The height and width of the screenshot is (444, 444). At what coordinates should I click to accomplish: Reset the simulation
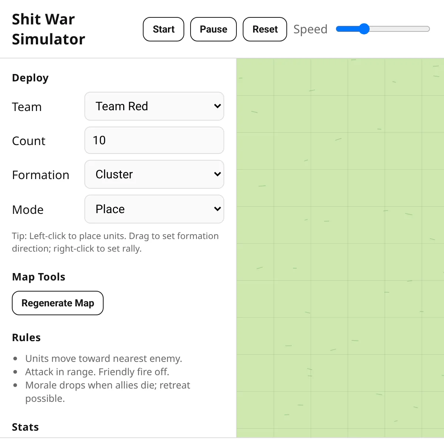tap(265, 29)
